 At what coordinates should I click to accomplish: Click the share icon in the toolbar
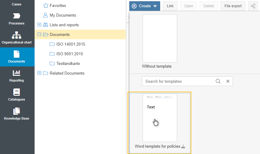[253, 6]
